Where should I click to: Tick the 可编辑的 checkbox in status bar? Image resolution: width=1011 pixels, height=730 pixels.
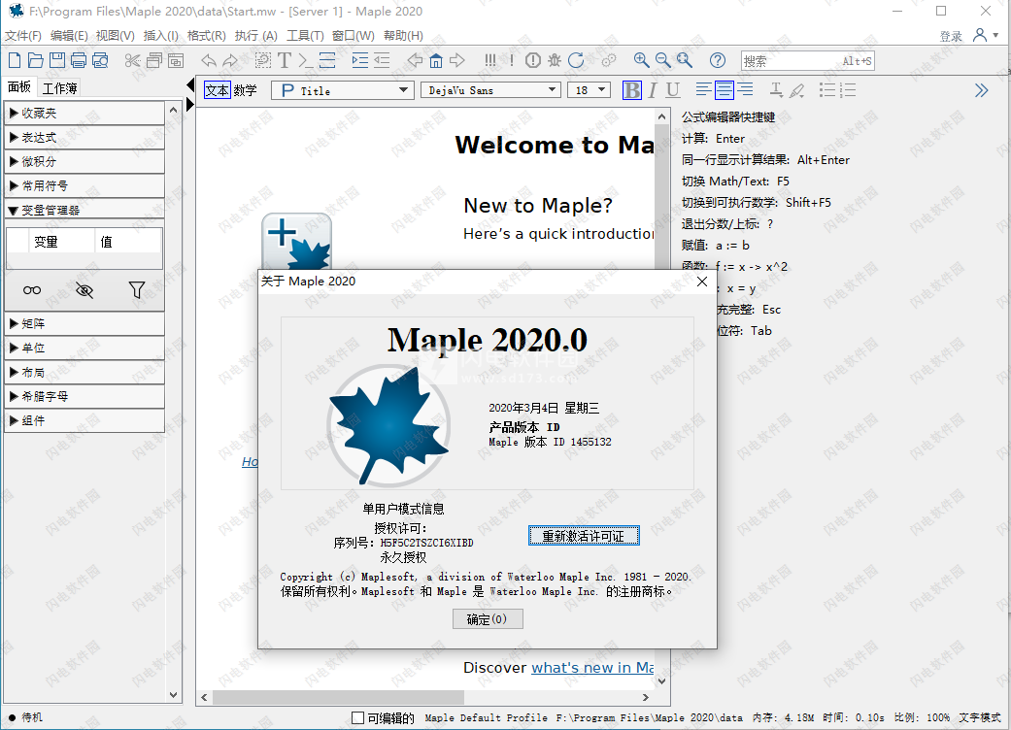pos(357,717)
